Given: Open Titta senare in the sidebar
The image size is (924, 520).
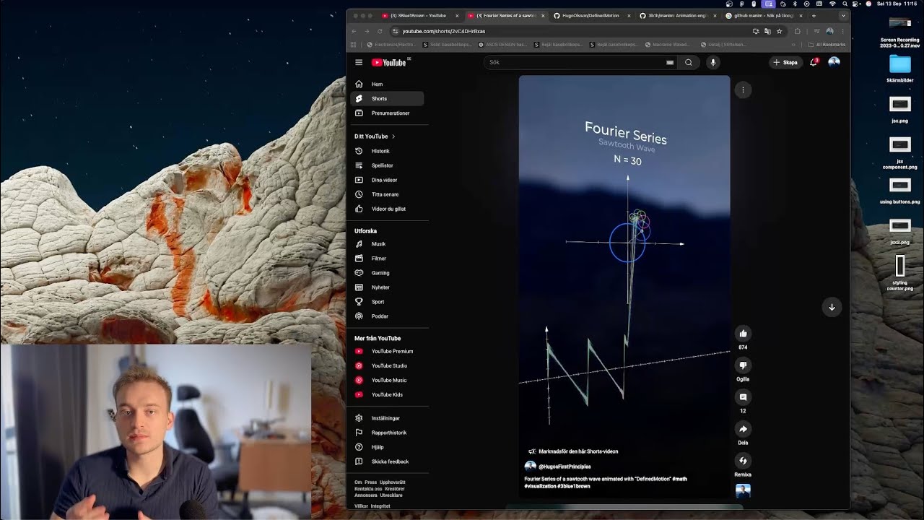Looking at the screenshot, I should point(388,194).
